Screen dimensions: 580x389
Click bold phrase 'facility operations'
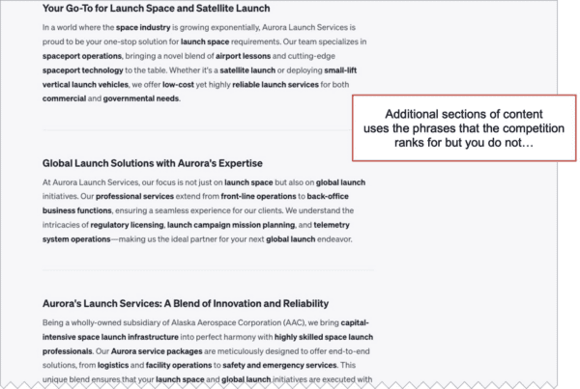(x=179, y=366)
